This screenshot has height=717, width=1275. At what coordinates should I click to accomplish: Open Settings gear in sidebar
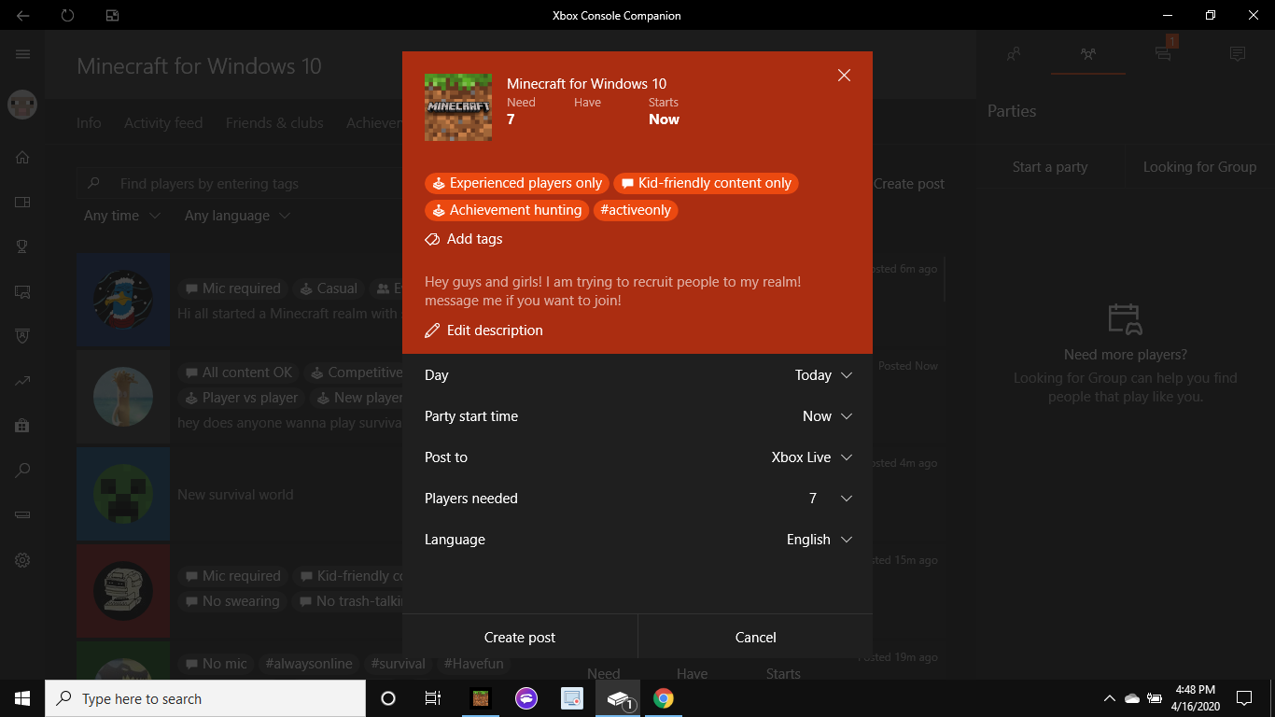22,560
